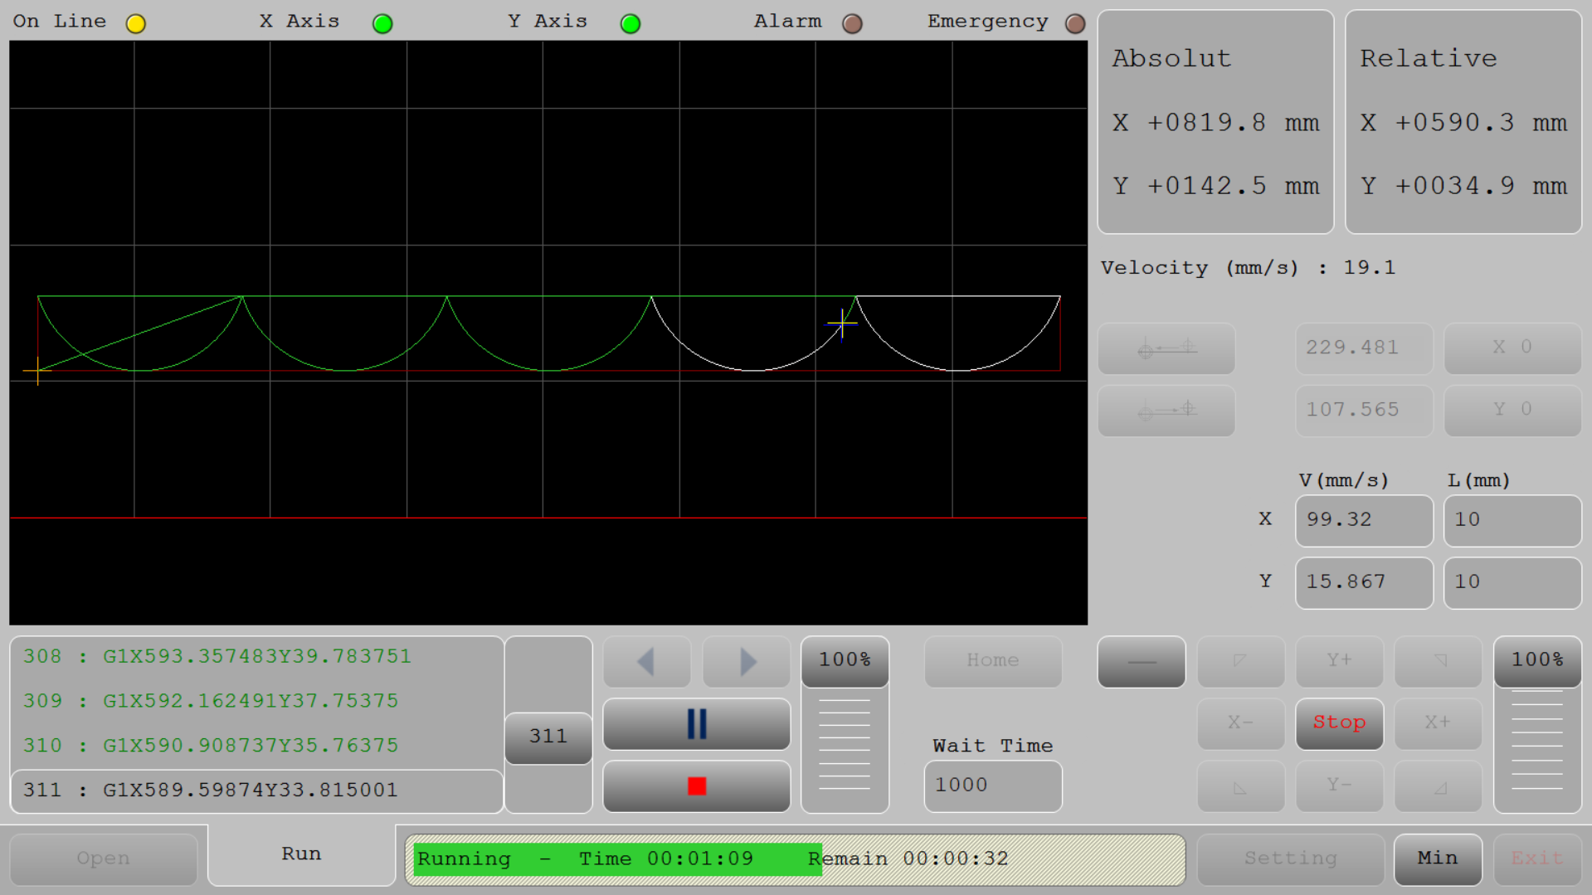Toggle the On Line indicator lamp
This screenshot has width=1592, height=895.
coord(135,23)
